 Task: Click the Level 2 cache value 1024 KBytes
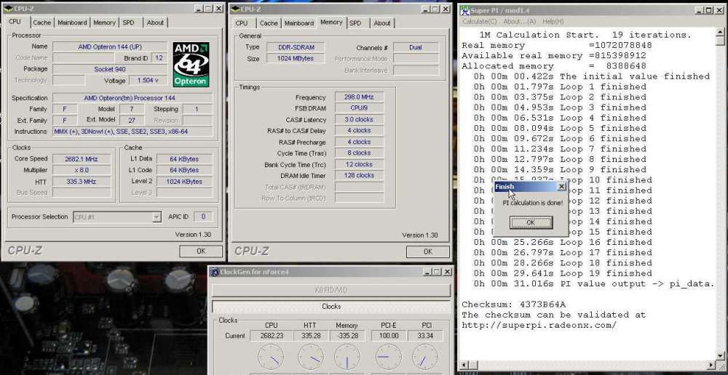coord(185,182)
